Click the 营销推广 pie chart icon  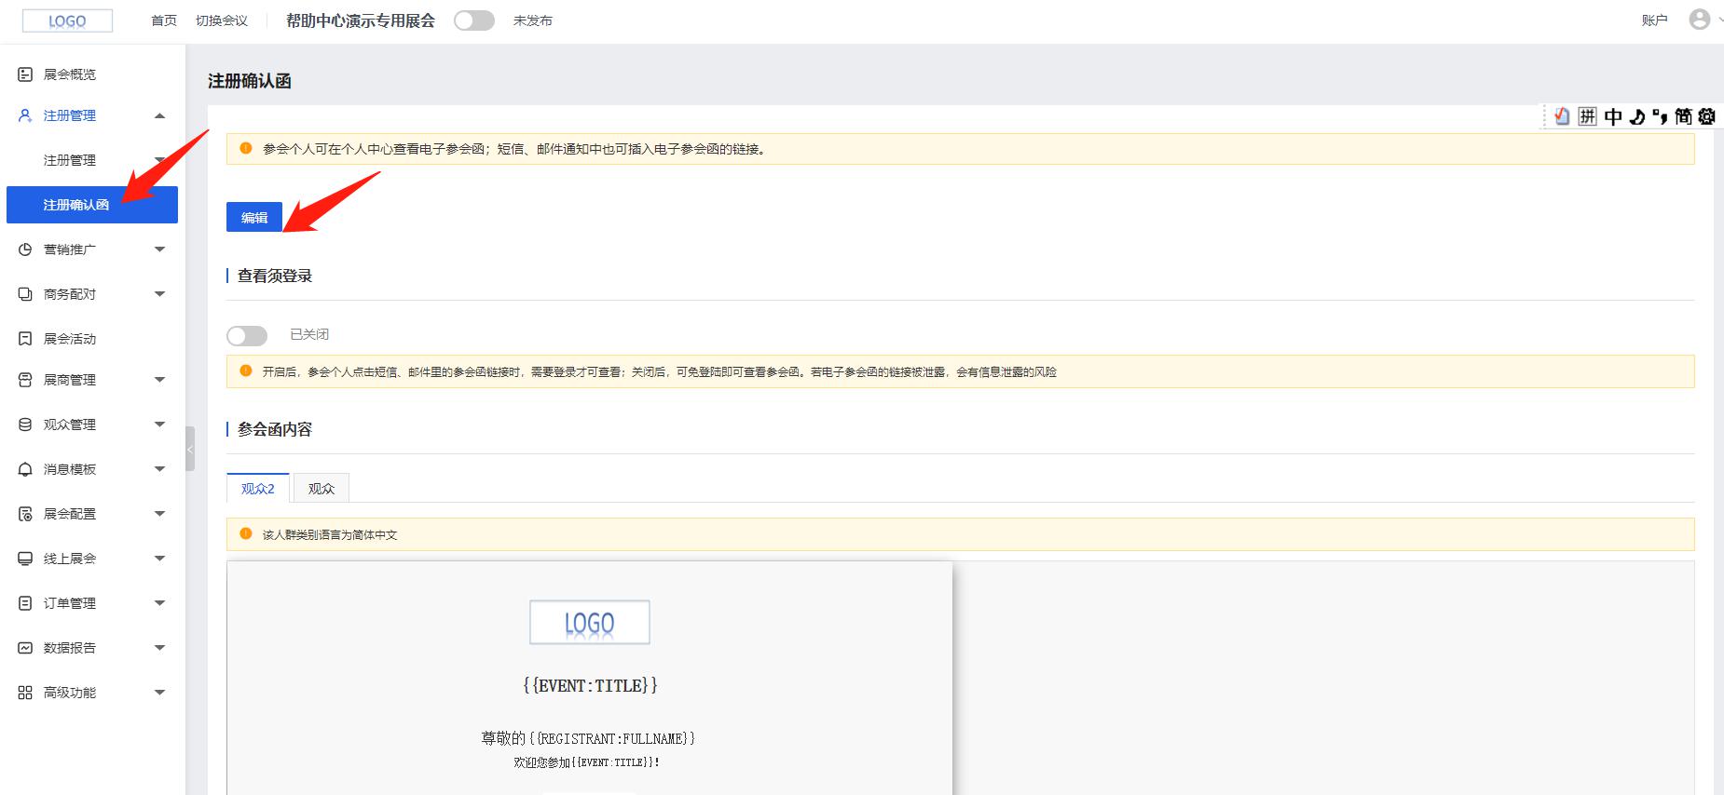[25, 249]
